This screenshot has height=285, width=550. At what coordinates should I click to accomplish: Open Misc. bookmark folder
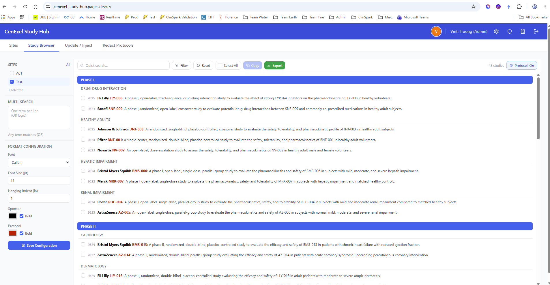pyautogui.click(x=386, y=17)
